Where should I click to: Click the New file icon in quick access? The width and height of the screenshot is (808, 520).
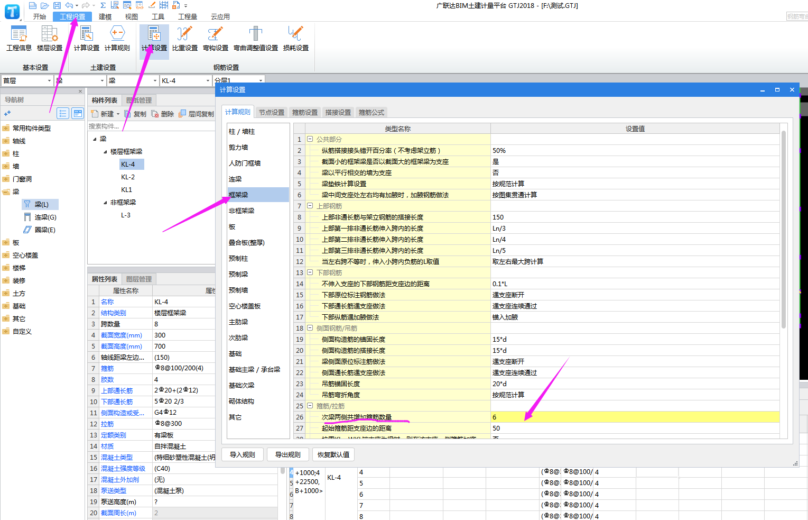pyautogui.click(x=33, y=5)
